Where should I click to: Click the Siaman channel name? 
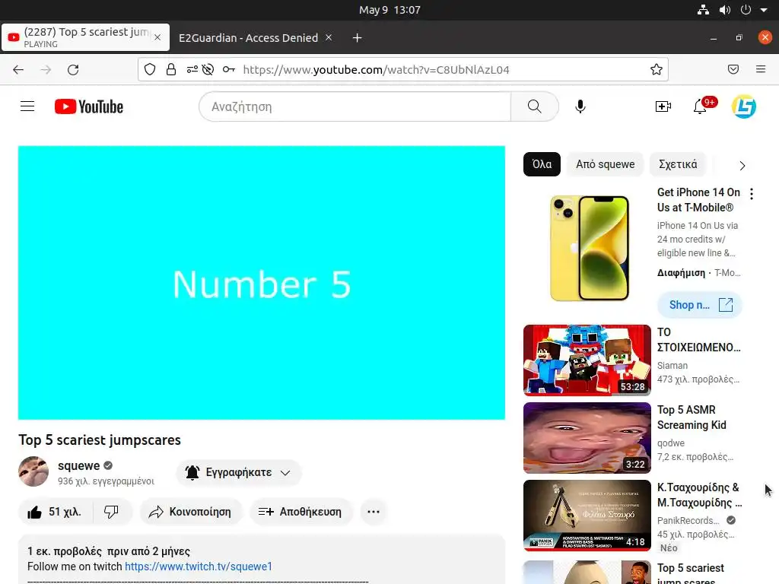click(x=672, y=366)
